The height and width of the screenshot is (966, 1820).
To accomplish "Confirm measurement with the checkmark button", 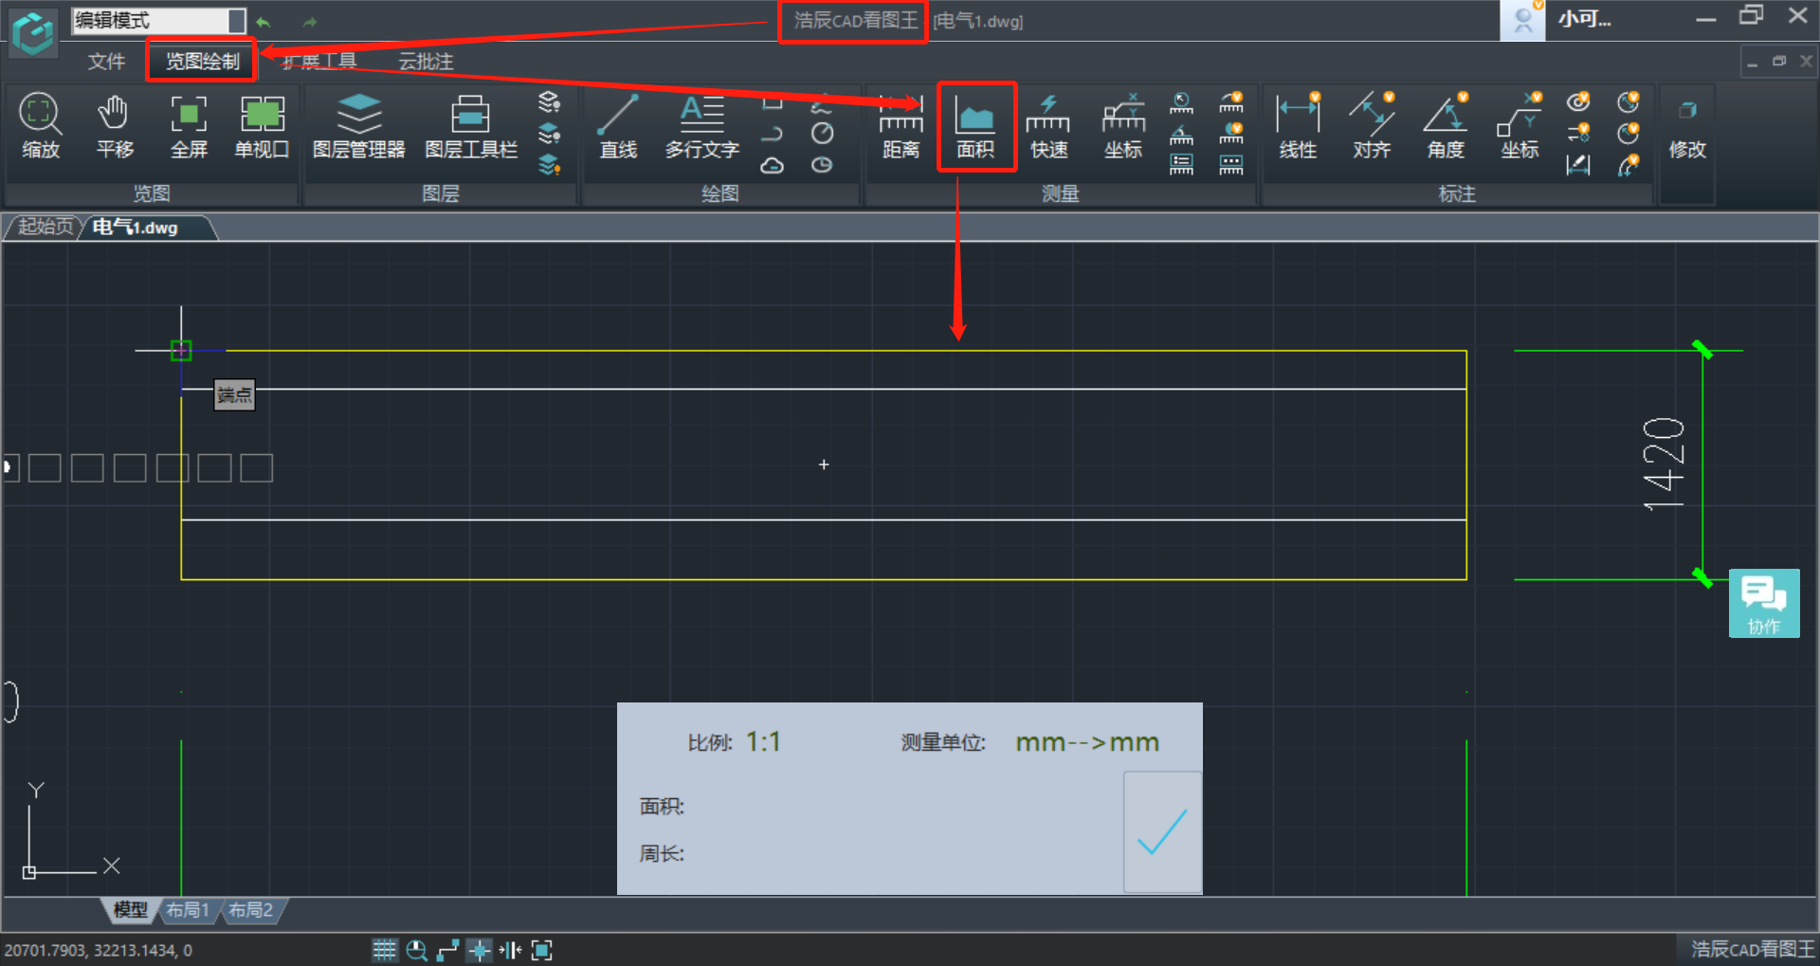I will tap(1162, 832).
